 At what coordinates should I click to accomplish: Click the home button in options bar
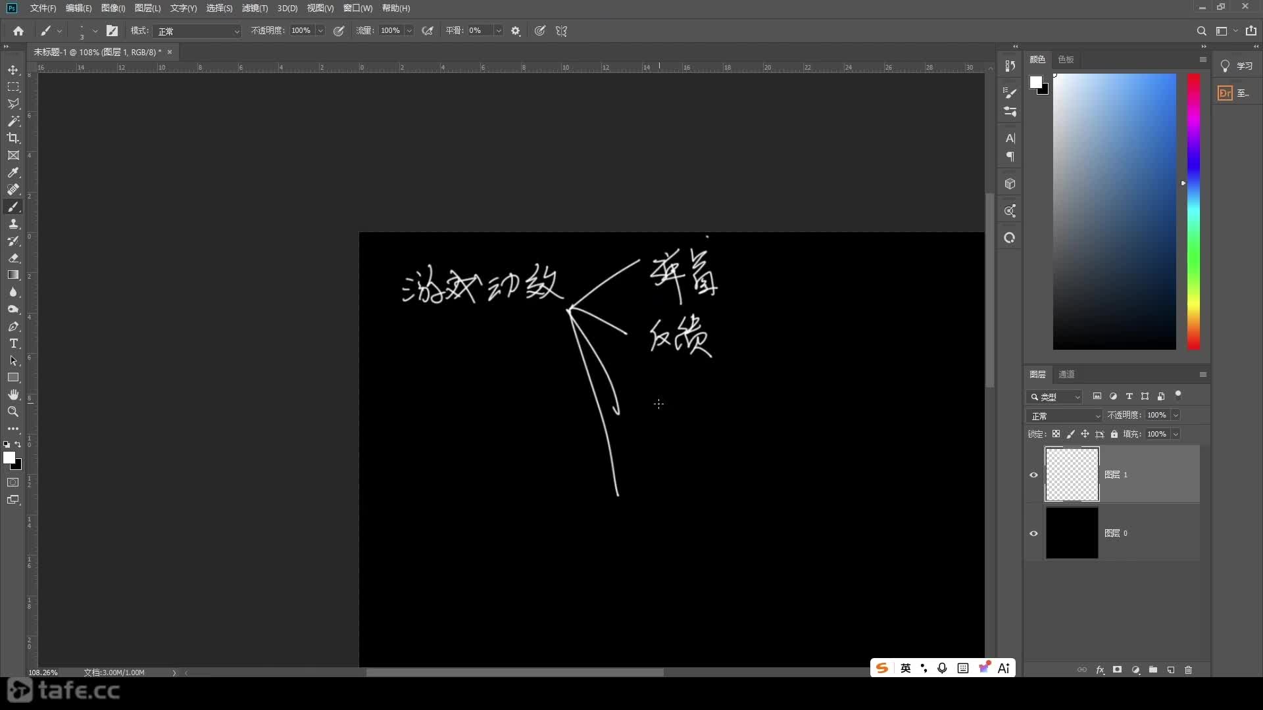(18, 31)
